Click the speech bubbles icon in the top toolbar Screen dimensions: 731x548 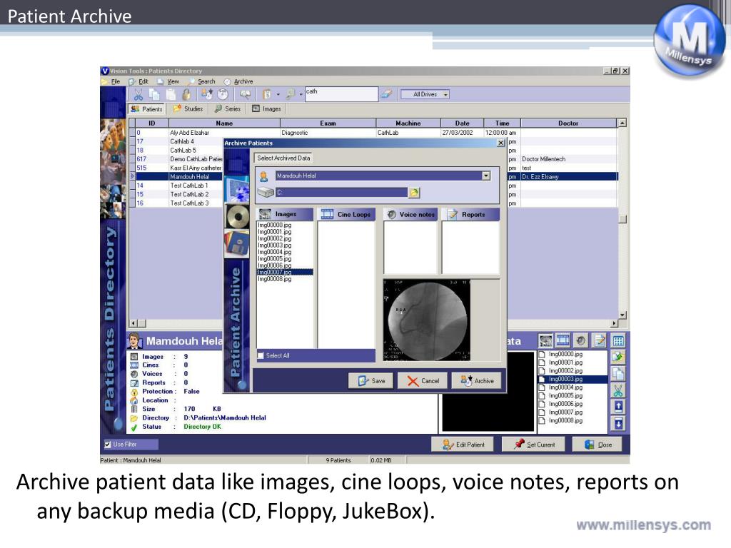click(246, 95)
